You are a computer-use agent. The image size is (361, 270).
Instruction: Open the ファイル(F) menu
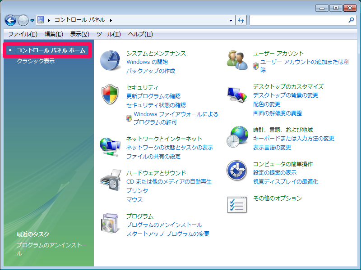pos(22,34)
